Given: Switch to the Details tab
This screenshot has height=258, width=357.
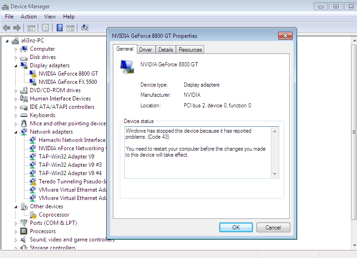Looking at the screenshot, I should tap(166, 50).
